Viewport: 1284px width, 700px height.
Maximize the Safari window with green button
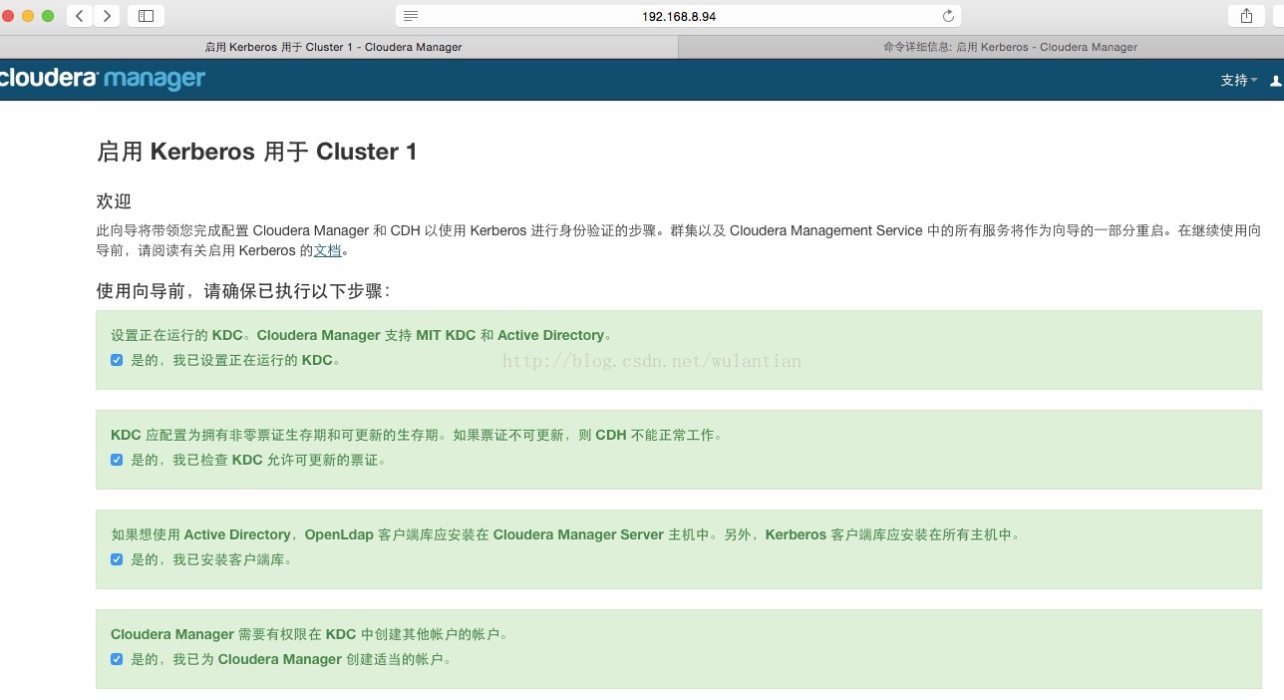coord(47,16)
